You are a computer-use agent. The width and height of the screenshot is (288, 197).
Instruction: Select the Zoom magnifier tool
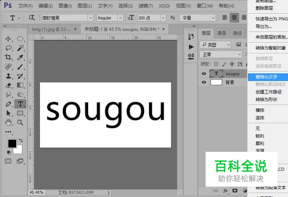20,122
